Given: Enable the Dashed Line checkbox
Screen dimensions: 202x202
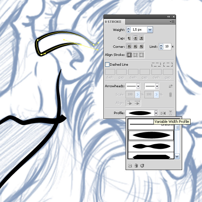Looking at the screenshot, I should pyautogui.click(x=107, y=64).
